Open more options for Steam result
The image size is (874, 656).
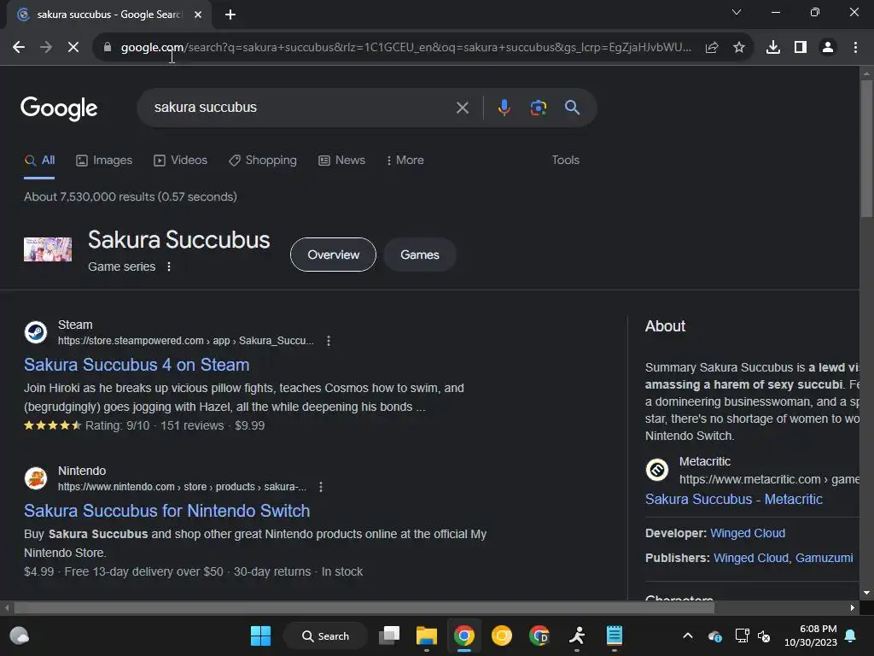pos(329,341)
